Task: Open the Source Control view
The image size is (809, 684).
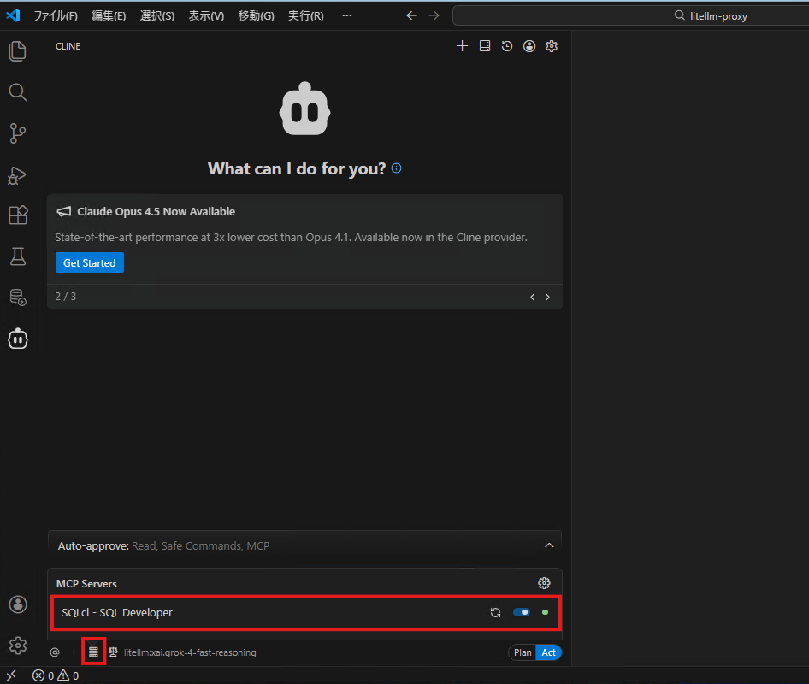Action: [x=18, y=133]
